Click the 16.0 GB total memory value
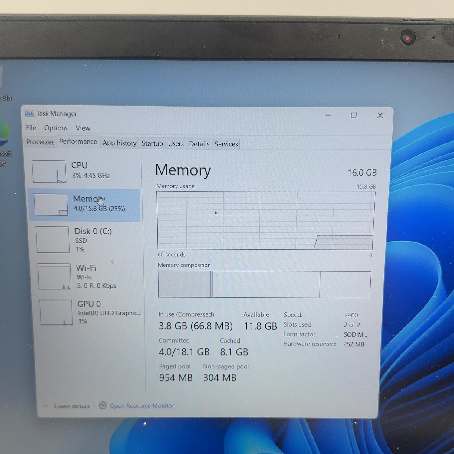Image resolution: width=454 pixels, height=454 pixels. (362, 173)
